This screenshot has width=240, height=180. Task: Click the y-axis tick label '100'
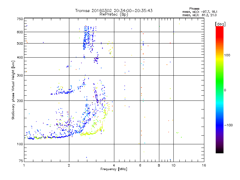click(x=20, y=144)
